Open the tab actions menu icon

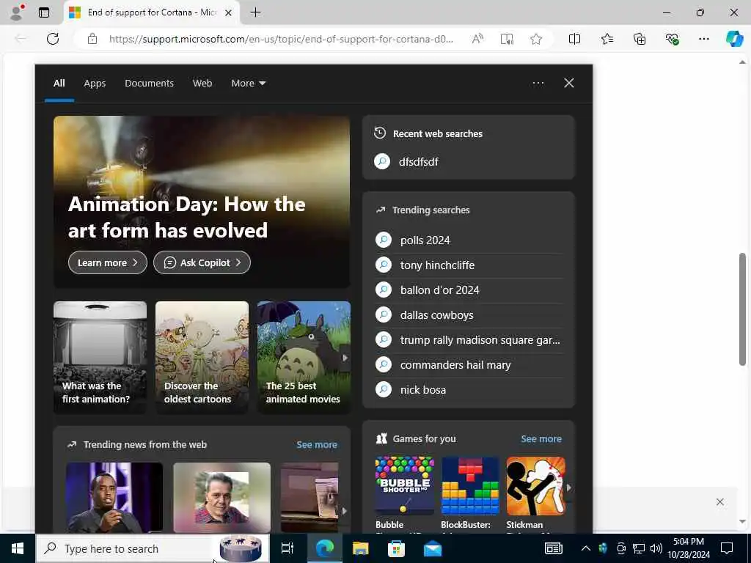tap(44, 12)
